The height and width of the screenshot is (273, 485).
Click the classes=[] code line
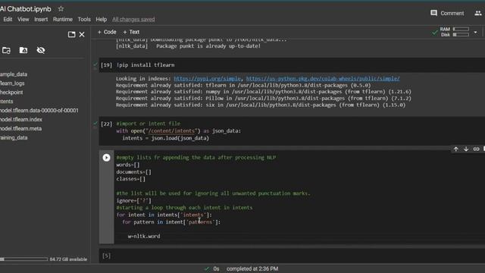(130, 179)
